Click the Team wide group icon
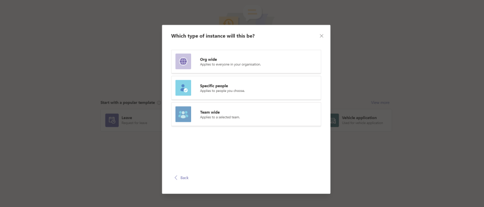The width and height of the screenshot is (484, 207). (183, 114)
